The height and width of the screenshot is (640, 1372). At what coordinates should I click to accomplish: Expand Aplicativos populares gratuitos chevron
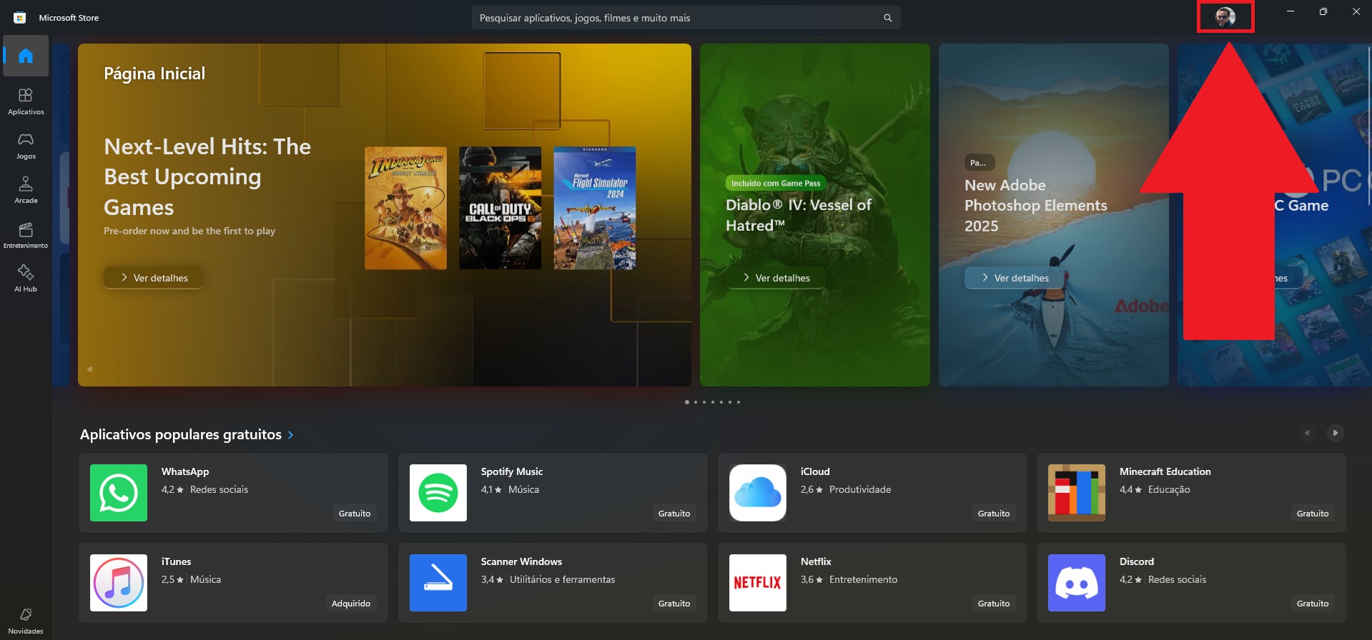(290, 435)
